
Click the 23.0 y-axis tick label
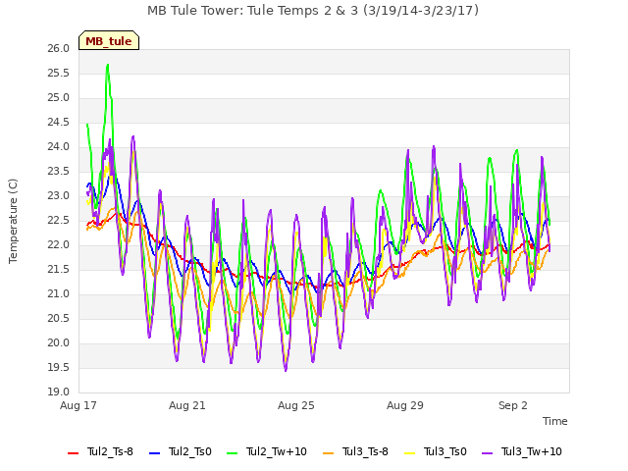(x=59, y=196)
